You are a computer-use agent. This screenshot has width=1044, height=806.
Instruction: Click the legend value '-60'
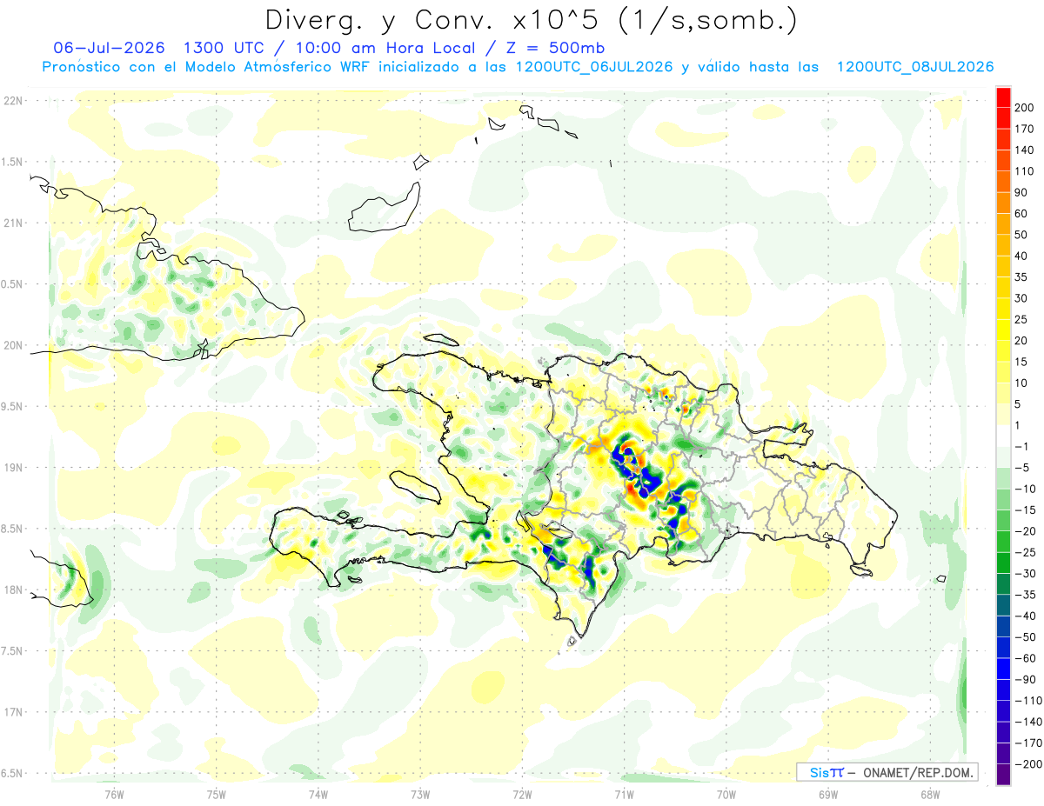pyautogui.click(x=1025, y=658)
